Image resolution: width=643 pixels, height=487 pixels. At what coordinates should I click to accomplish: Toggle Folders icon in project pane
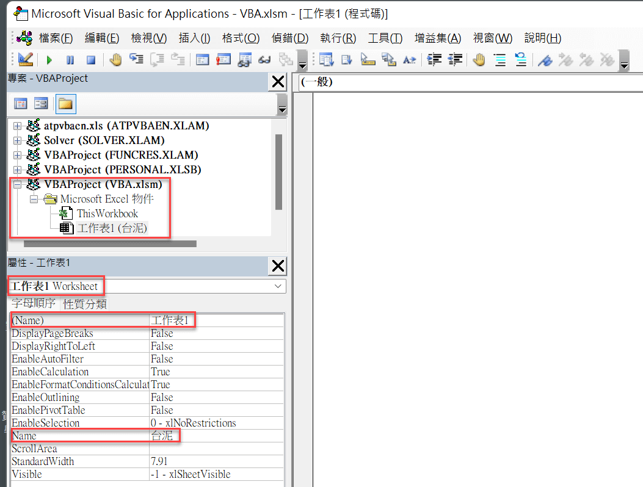point(65,104)
